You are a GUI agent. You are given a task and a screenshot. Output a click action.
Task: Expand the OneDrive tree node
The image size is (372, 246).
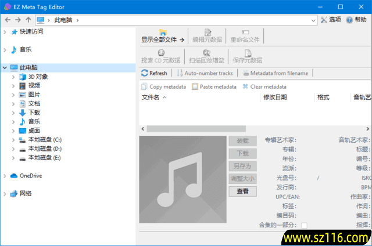(x=5, y=176)
